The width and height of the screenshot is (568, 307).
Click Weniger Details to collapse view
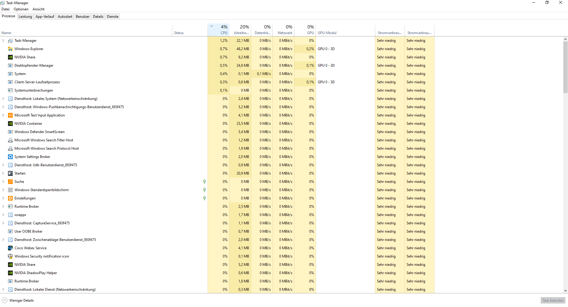[18, 300]
